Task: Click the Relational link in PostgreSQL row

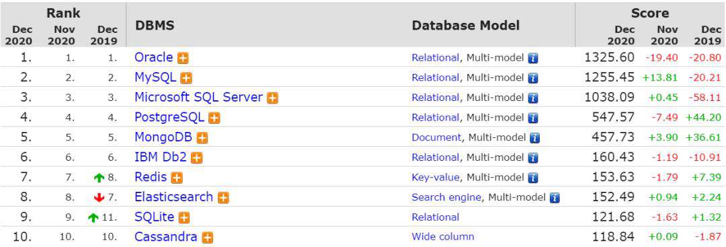Action: tap(435, 118)
